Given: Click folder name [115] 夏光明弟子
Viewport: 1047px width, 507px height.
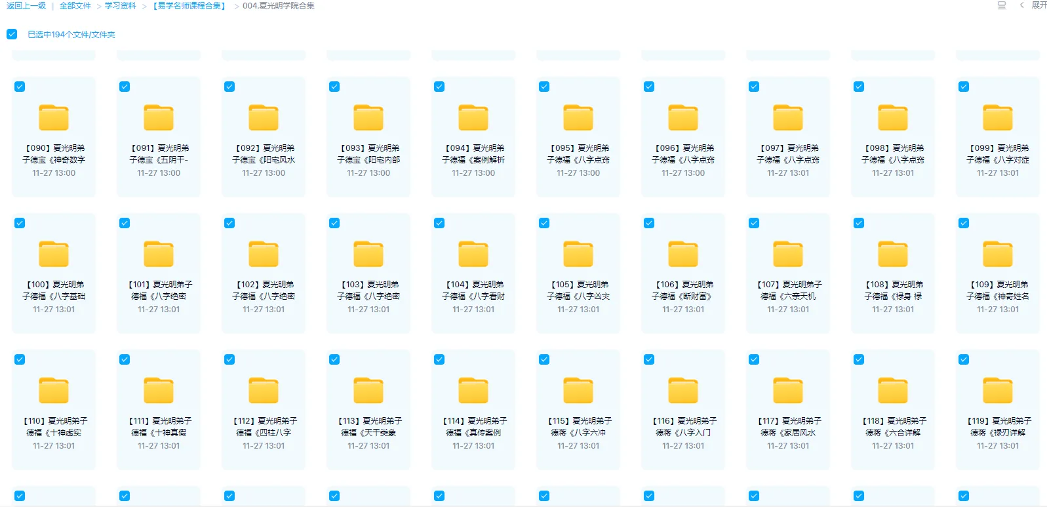Looking at the screenshot, I should point(580,421).
